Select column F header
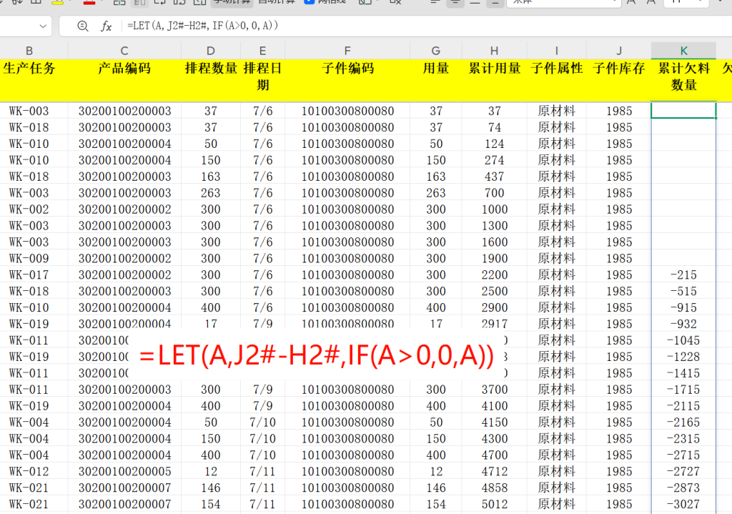Viewport: 732px width, 514px height. pyautogui.click(x=347, y=51)
